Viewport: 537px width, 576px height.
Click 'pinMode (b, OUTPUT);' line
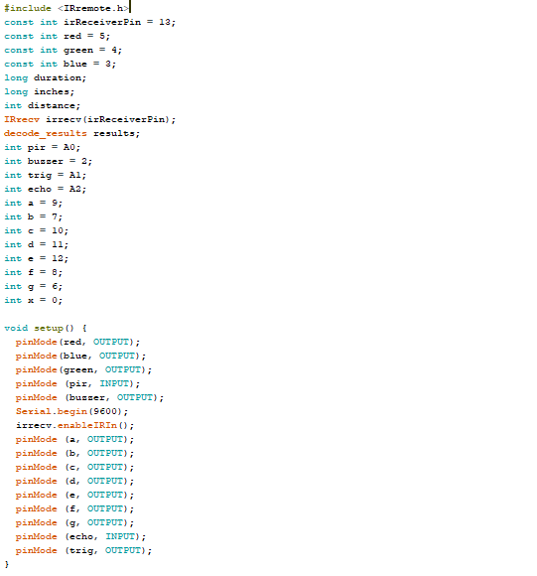[74, 453]
